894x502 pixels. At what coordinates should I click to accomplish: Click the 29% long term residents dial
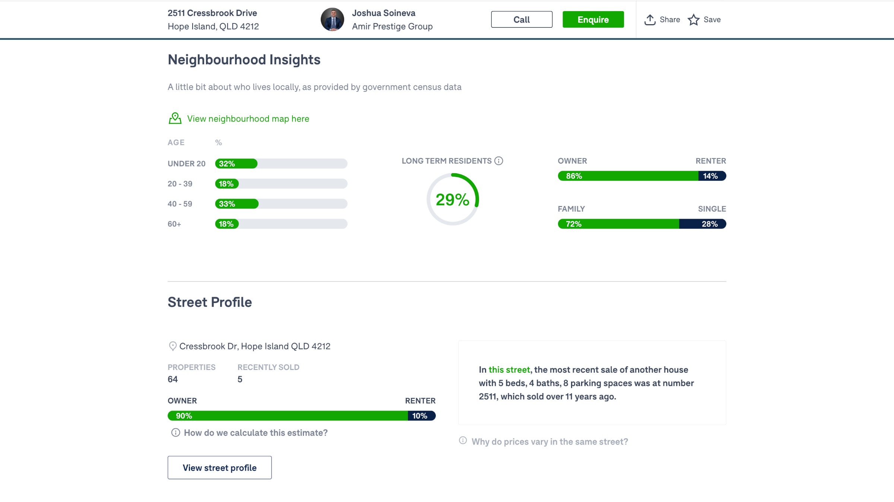pos(452,199)
